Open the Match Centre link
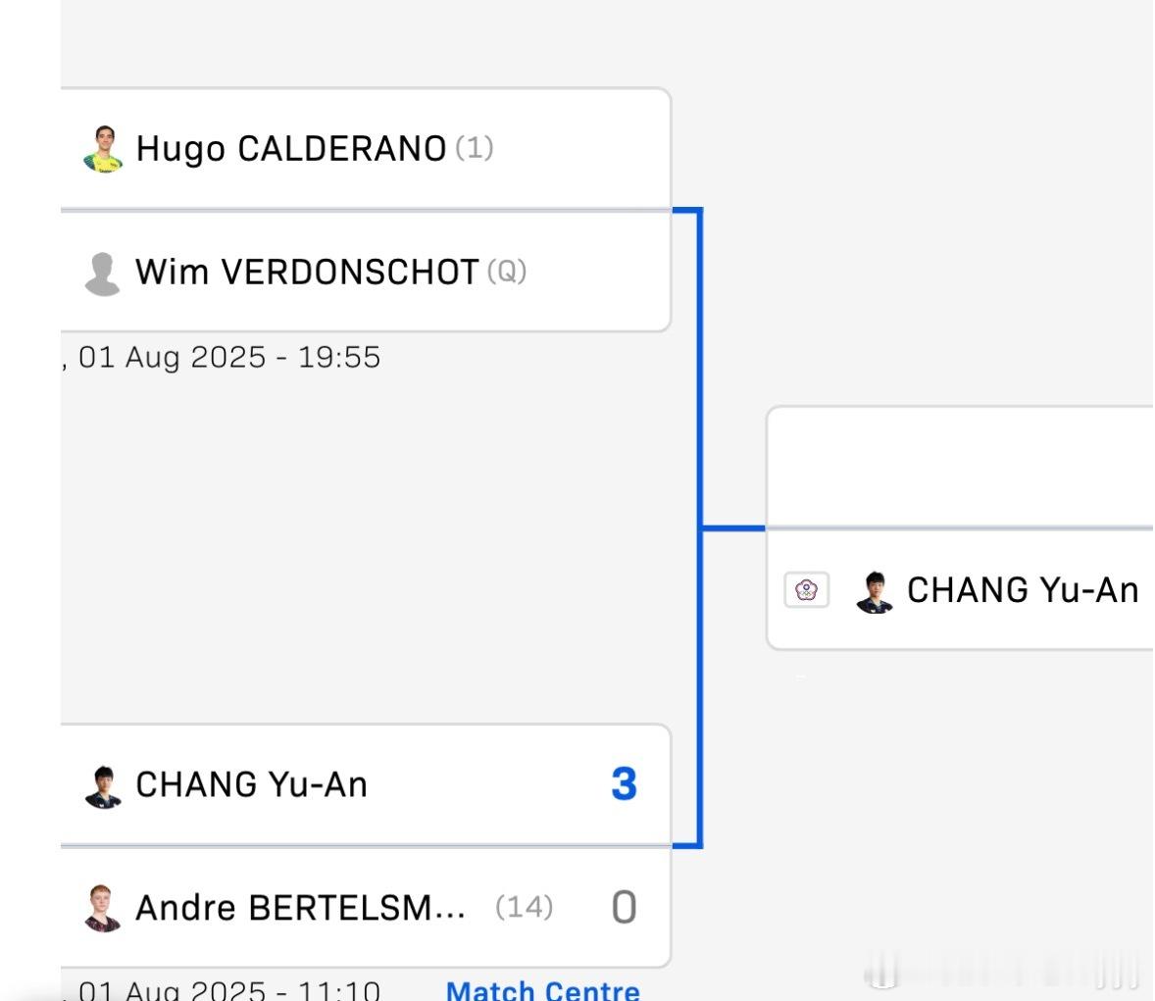 (543, 990)
